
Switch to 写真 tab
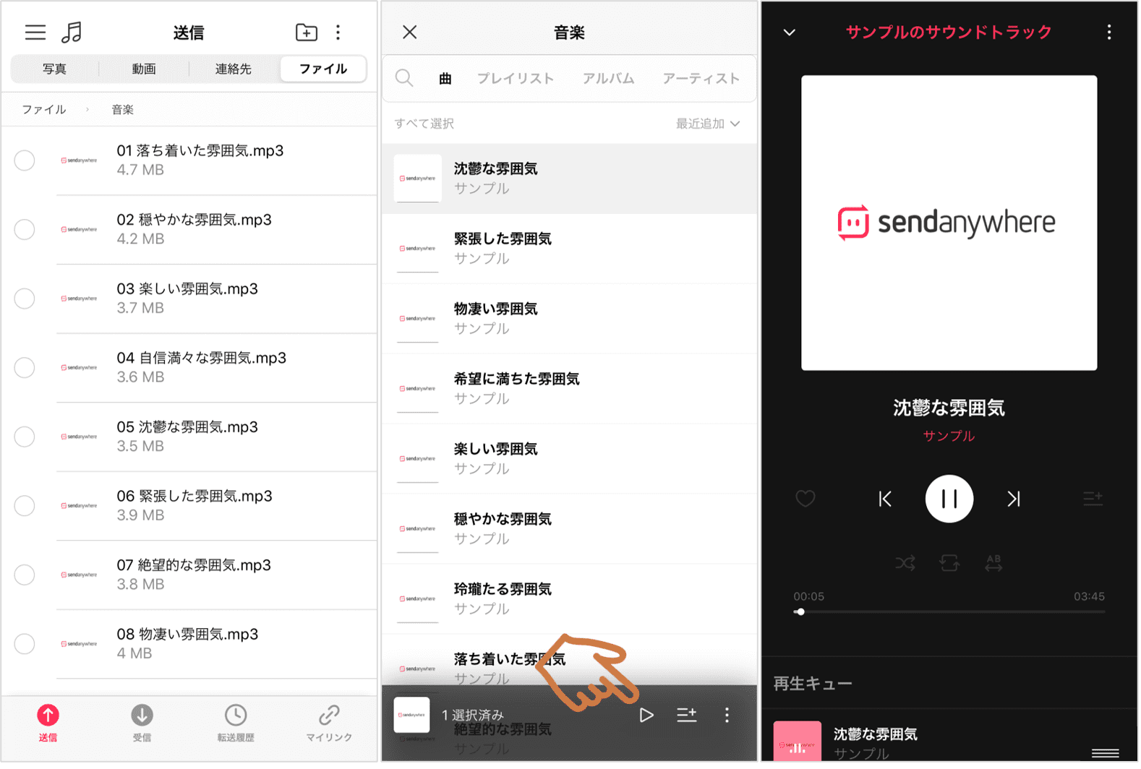point(54,69)
